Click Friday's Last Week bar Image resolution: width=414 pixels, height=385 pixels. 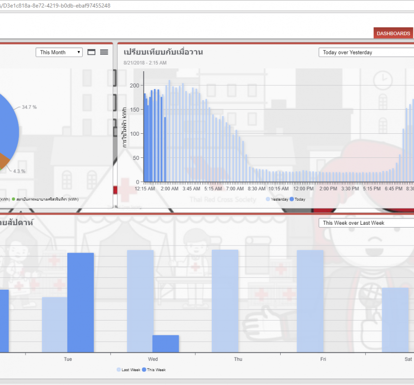click(x=310, y=301)
